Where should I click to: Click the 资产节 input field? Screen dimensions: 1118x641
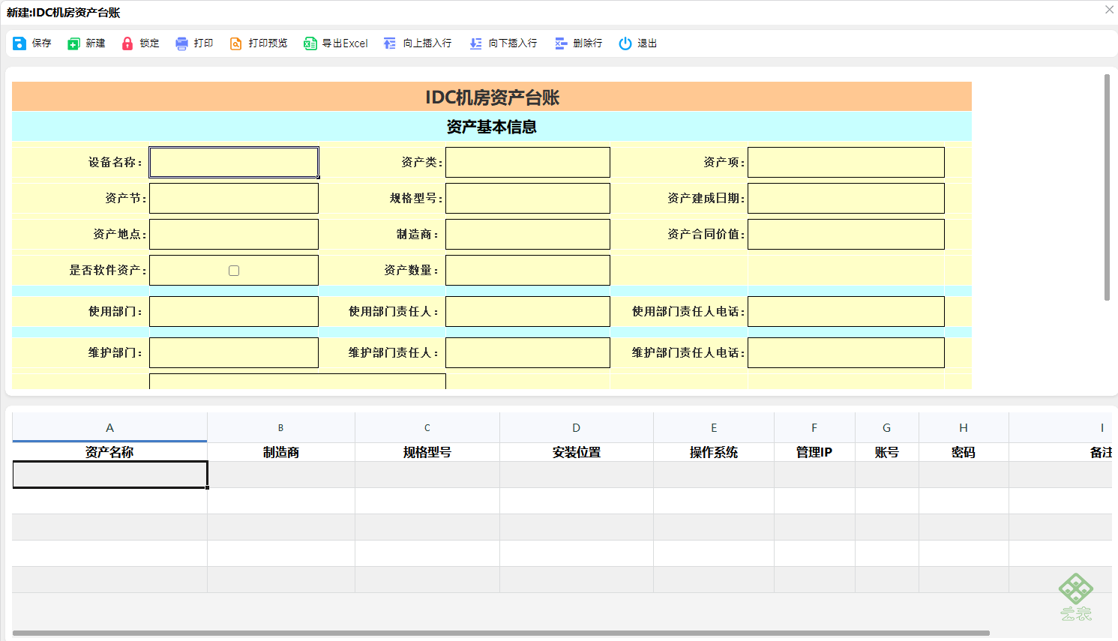[234, 198]
